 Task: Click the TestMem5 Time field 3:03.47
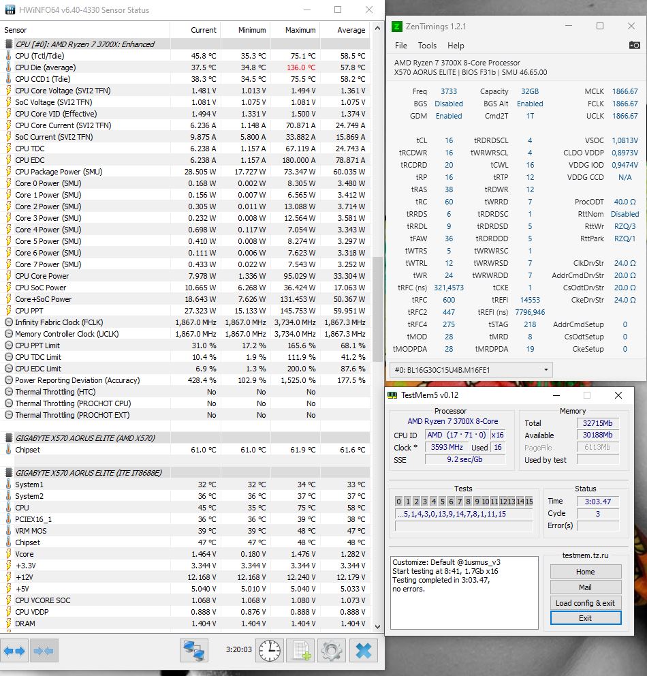597,502
